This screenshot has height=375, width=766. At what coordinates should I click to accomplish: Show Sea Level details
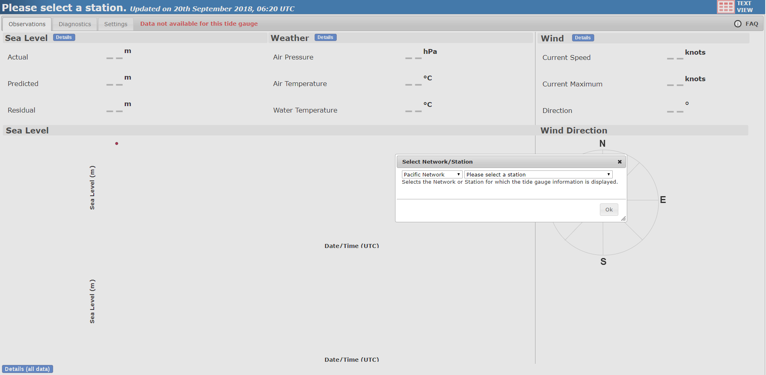tap(64, 37)
